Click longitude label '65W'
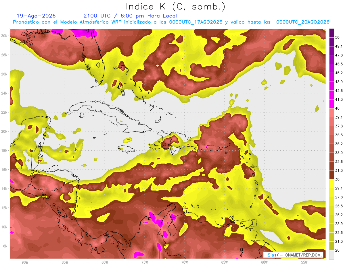This screenshot has height=266, width=345. click(x=225, y=262)
